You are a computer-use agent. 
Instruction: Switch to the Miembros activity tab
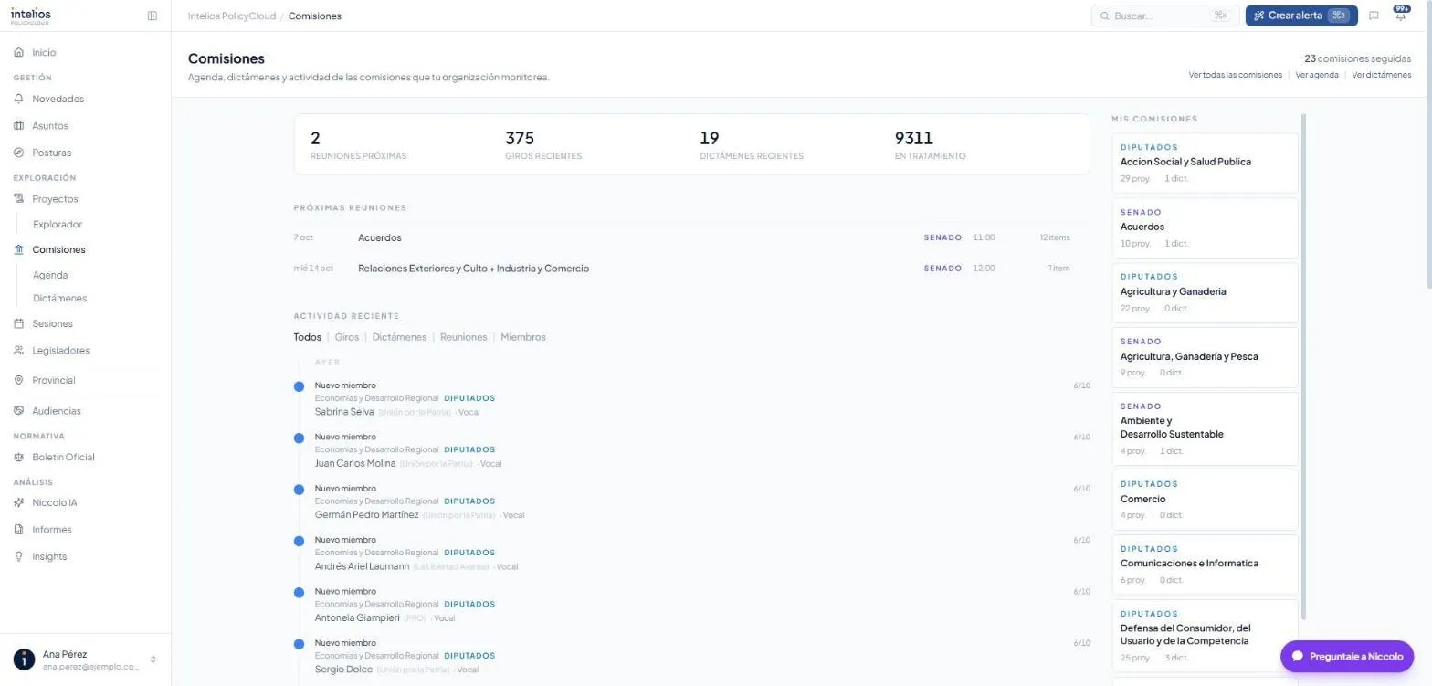(x=523, y=337)
